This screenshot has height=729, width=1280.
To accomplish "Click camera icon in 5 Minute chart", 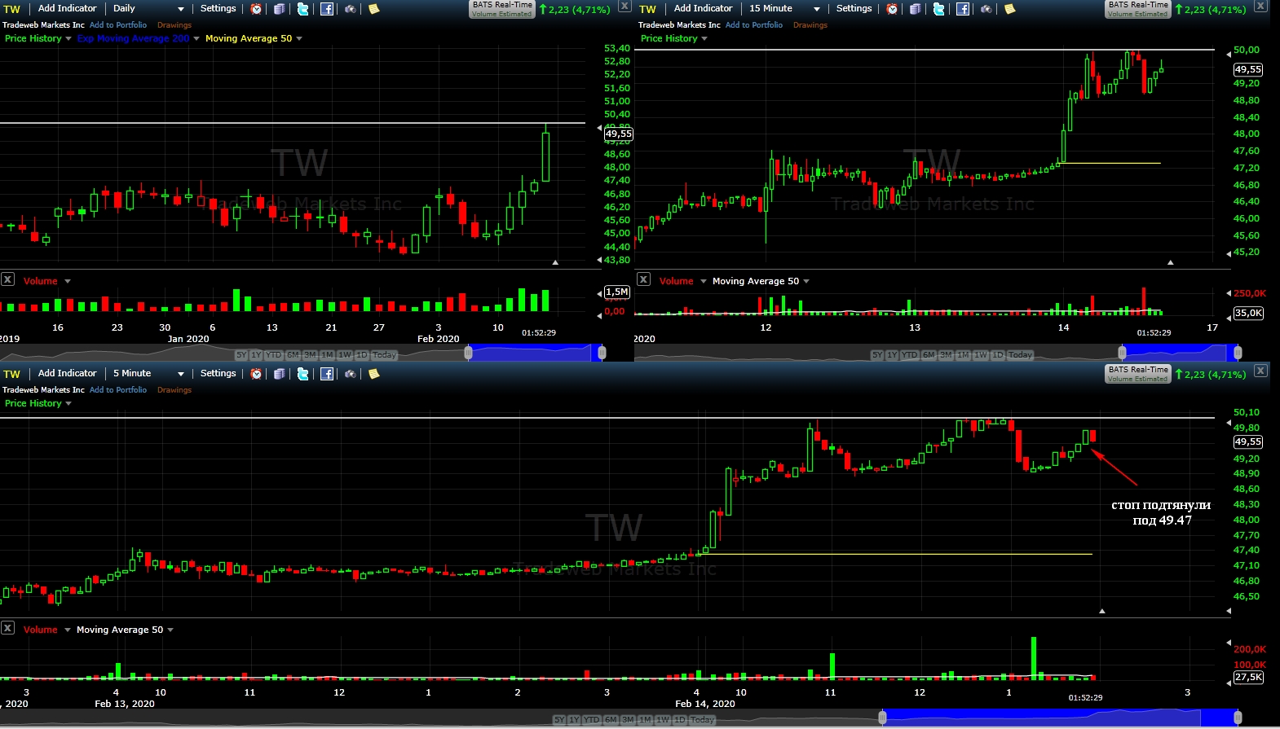I will [351, 374].
